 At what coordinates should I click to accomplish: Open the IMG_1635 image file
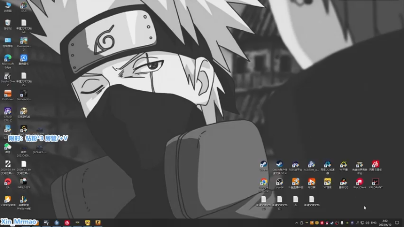coord(24,184)
